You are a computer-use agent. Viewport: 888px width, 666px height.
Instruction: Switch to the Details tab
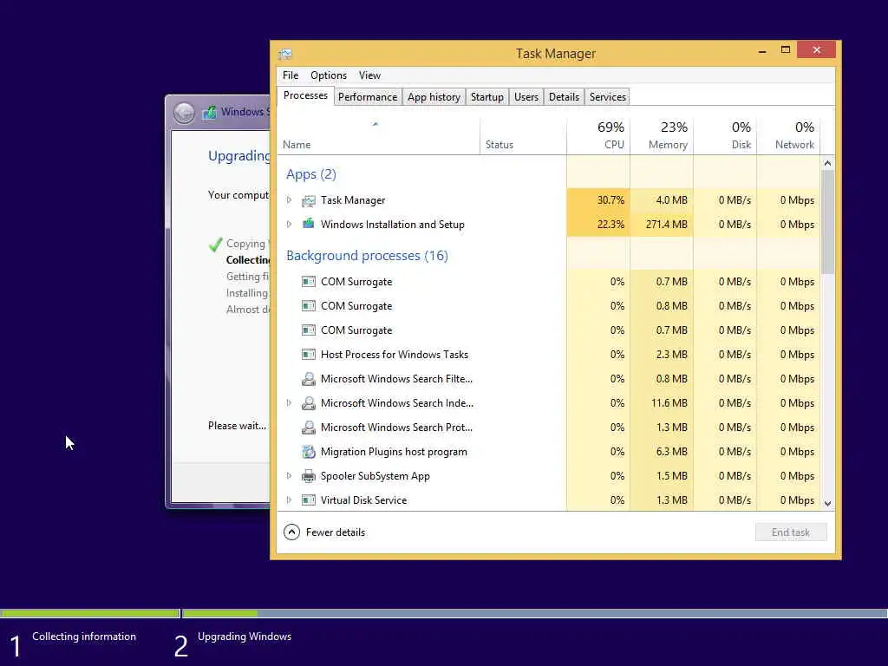(564, 97)
